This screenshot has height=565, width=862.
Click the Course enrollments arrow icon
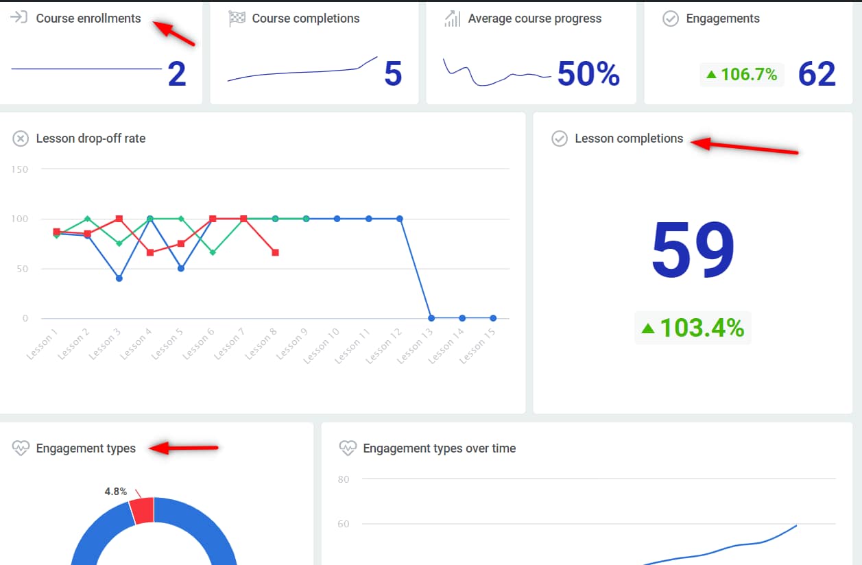19,18
